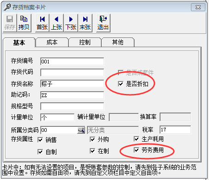Click the 存货属性 label

tap(22, 139)
